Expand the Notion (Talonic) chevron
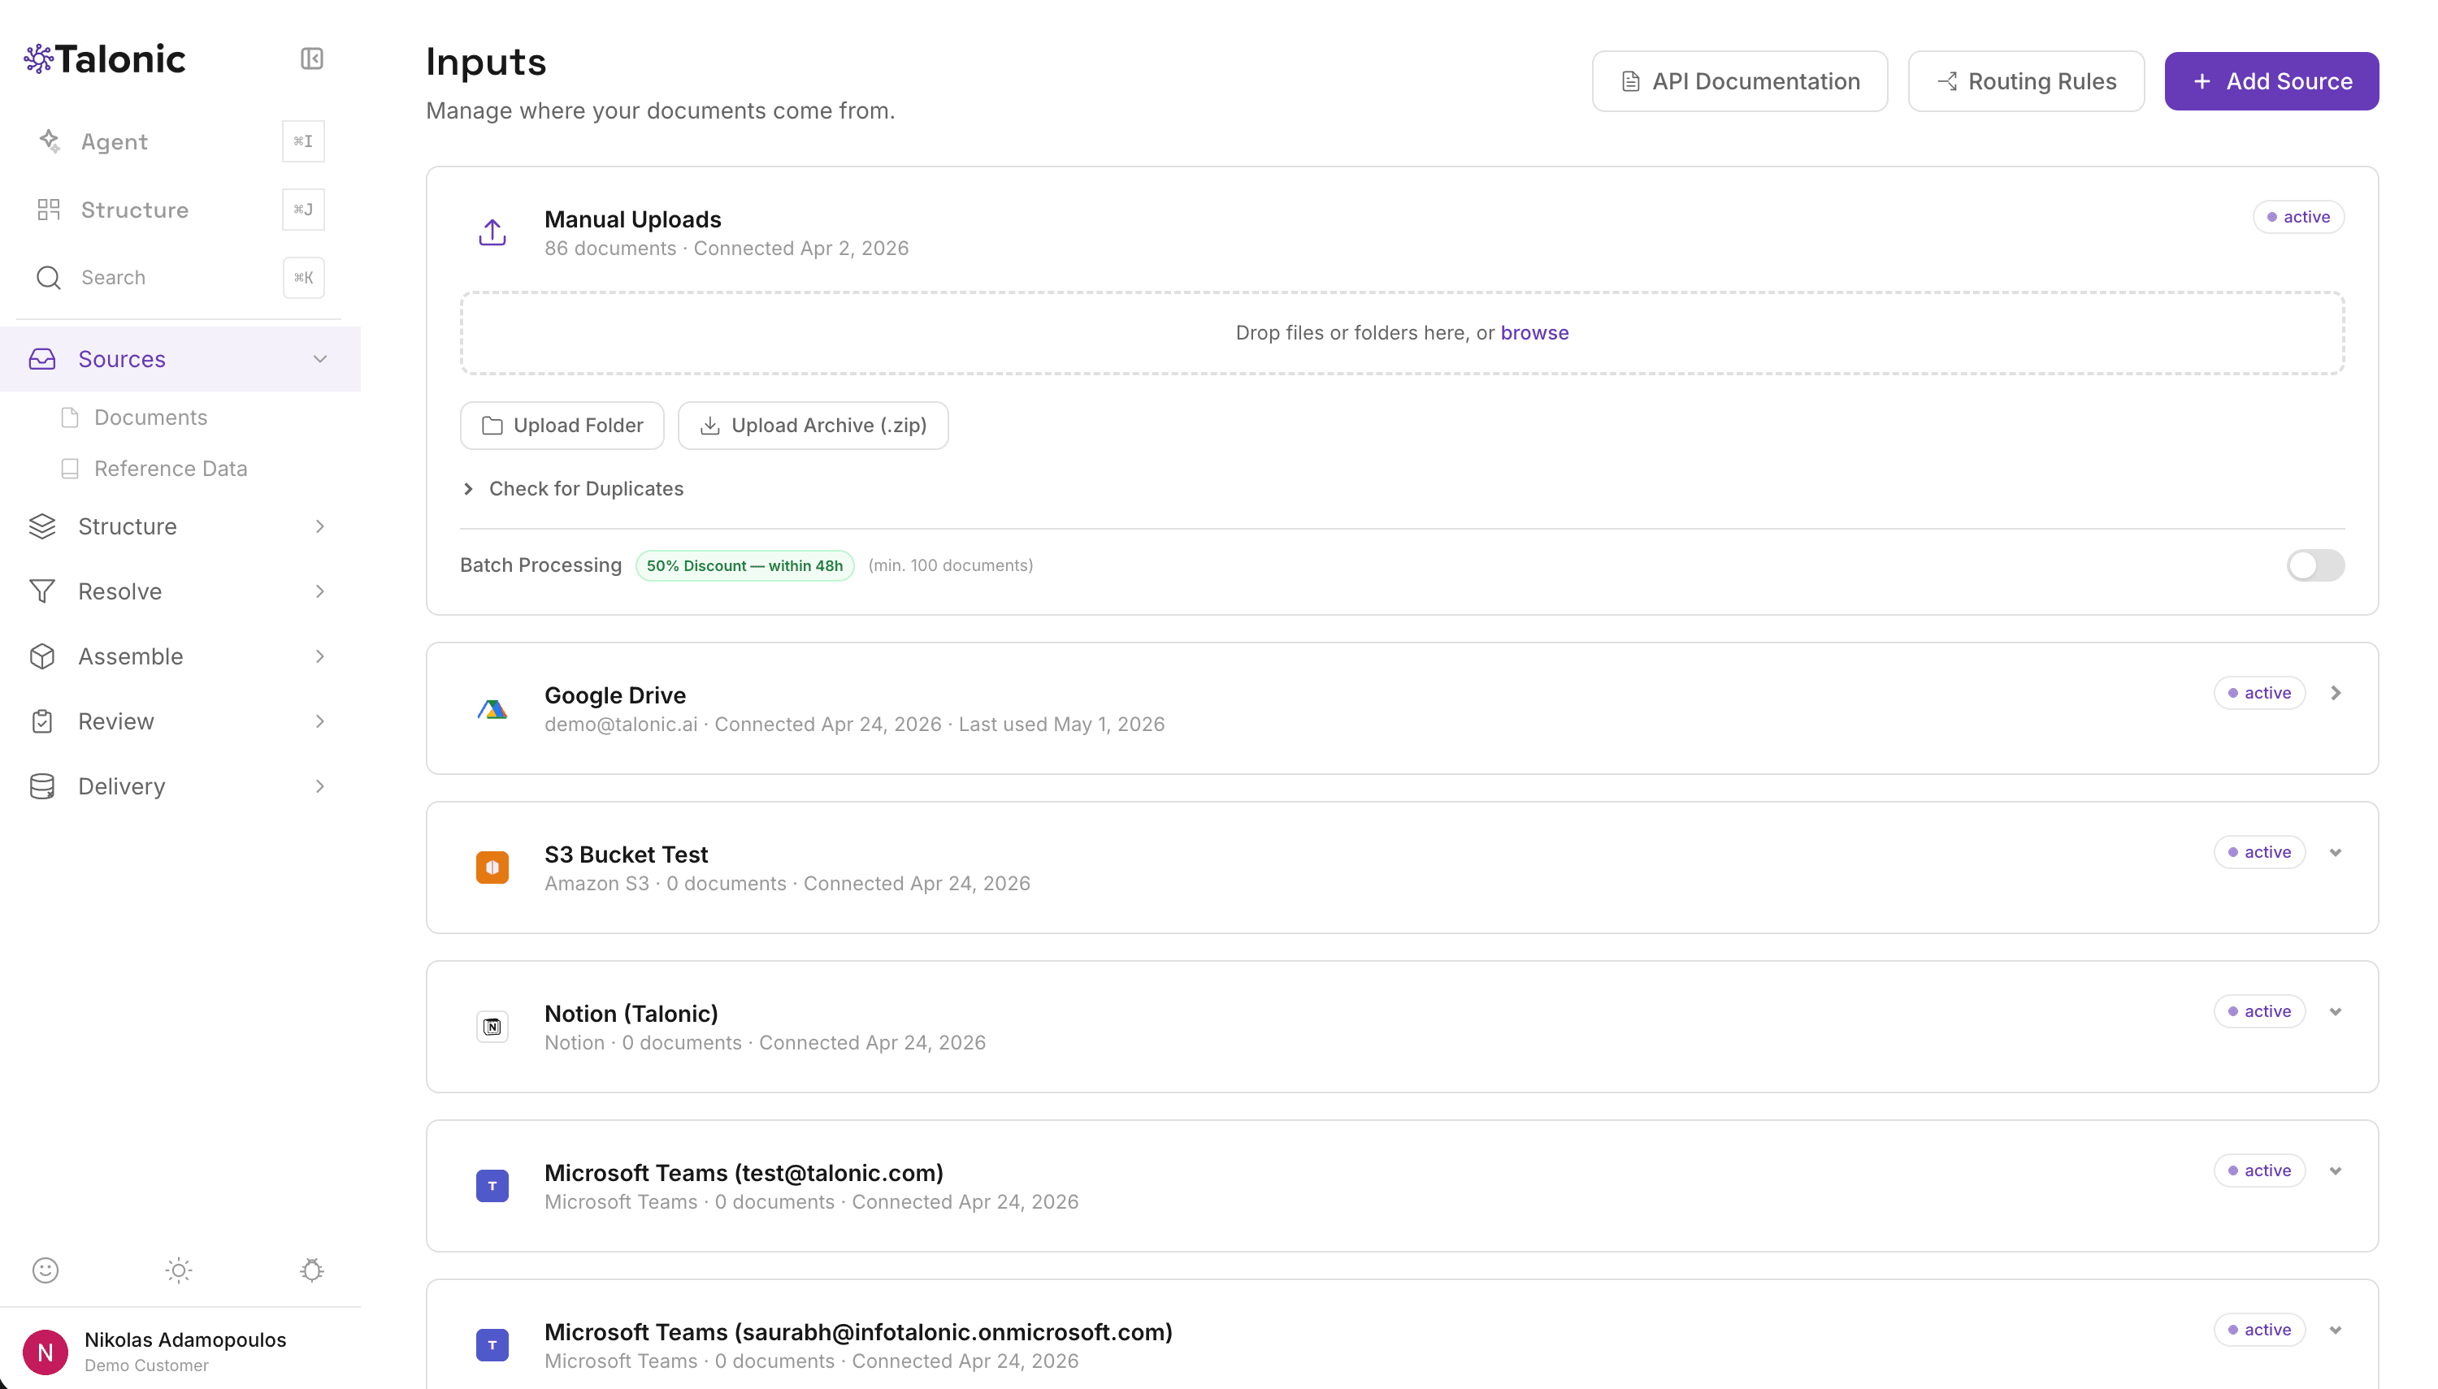 click(x=2336, y=1012)
